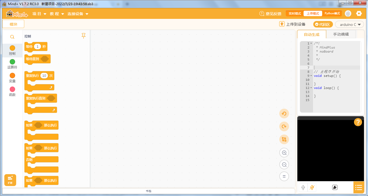Click code line 'void loop() {'
368x196 pixels.
(x=326, y=88)
